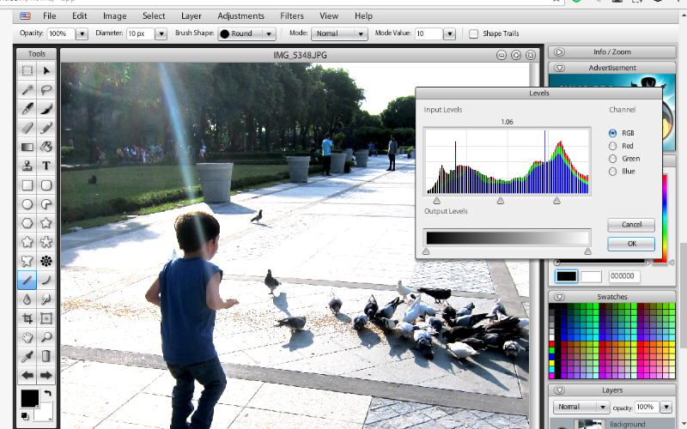Viewport: 687px width, 429px height.
Task: Open the Diameter dropdown
Action: (x=161, y=33)
